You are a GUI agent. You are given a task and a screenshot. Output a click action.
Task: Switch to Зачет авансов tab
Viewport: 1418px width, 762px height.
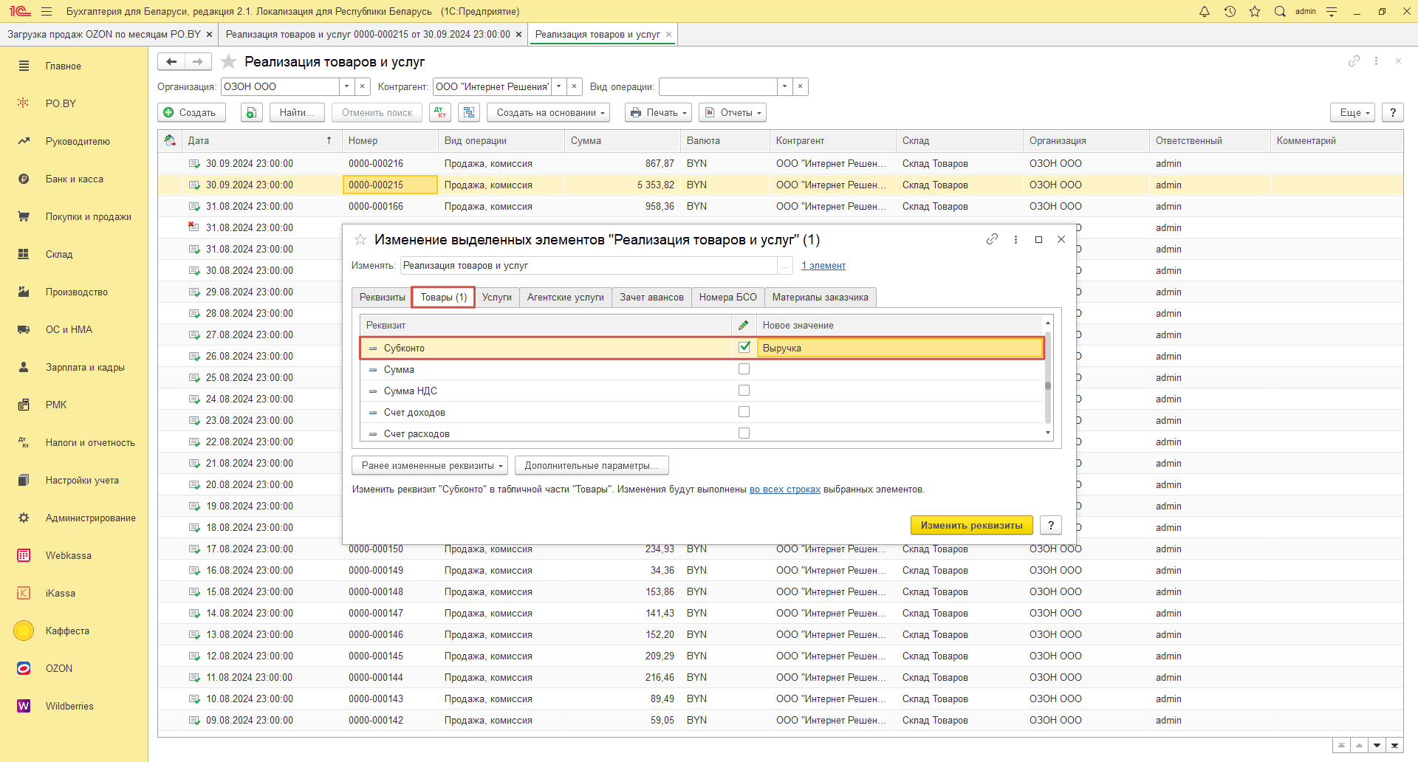pos(651,297)
